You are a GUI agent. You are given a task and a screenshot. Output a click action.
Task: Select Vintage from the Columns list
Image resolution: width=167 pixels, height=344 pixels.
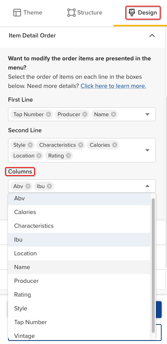[x=79, y=336]
